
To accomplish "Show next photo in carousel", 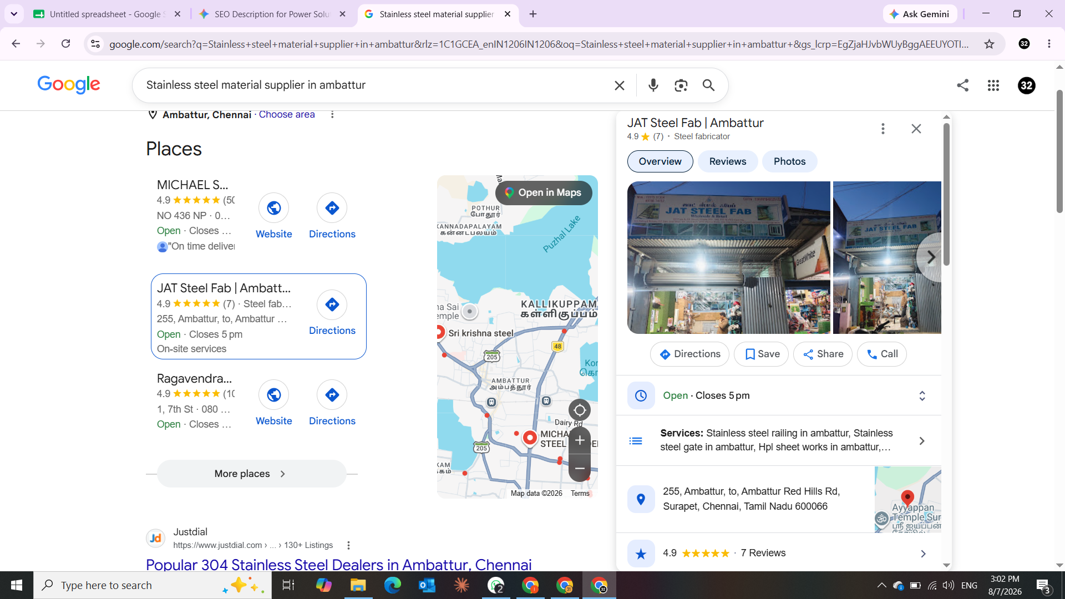I will pyautogui.click(x=930, y=257).
